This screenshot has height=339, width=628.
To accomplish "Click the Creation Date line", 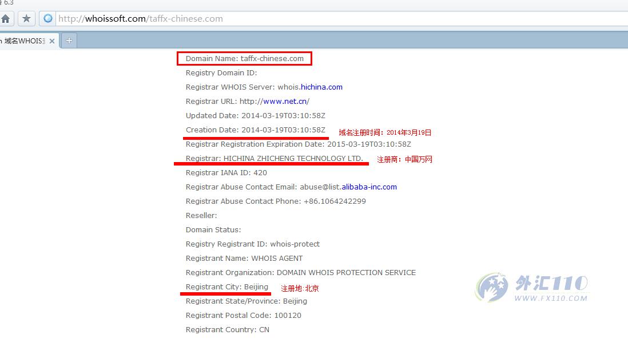I will (256, 130).
